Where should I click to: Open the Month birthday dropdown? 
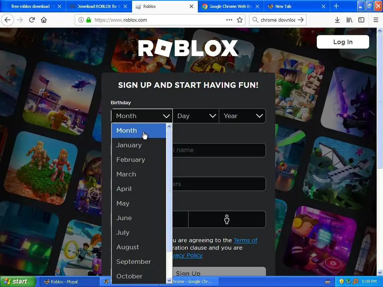[142, 116]
